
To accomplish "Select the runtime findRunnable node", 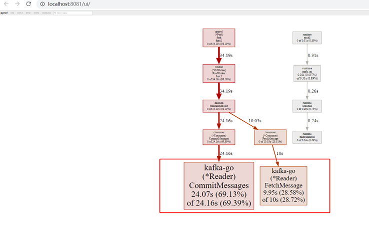I will [307, 137].
